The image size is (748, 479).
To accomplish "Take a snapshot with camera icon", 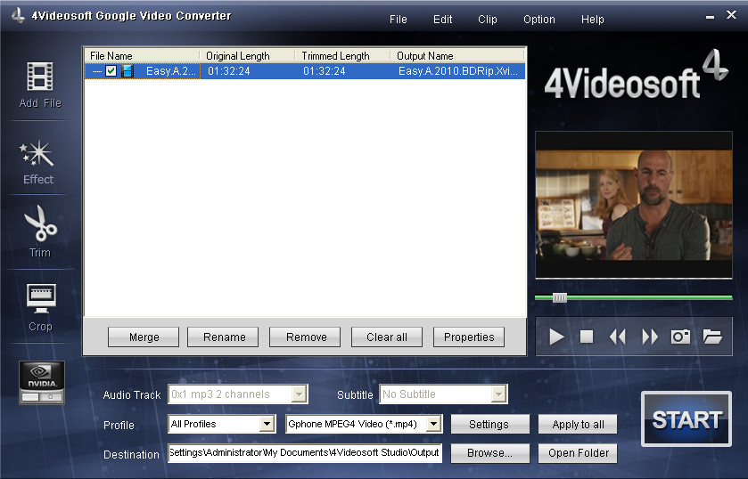I will pyautogui.click(x=680, y=337).
